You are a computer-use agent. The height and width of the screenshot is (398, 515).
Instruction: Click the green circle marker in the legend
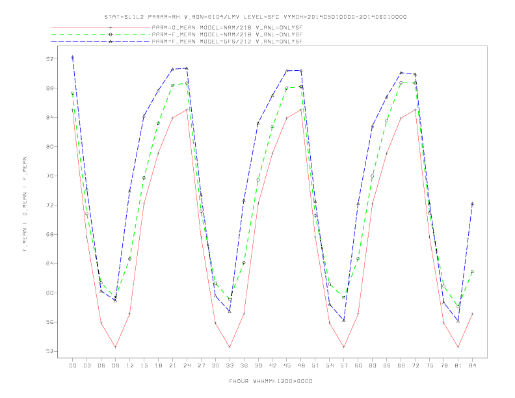(111, 34)
